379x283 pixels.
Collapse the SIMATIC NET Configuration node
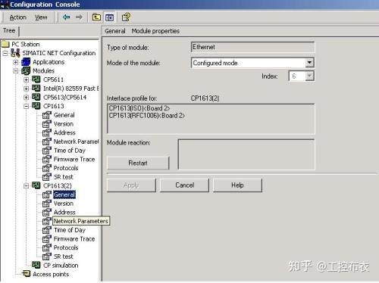pyautogui.click(x=5, y=53)
